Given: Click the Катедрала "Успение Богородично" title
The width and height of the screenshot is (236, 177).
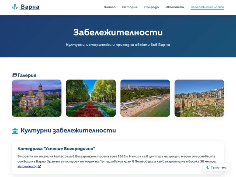Looking at the screenshot, I should point(56,149).
